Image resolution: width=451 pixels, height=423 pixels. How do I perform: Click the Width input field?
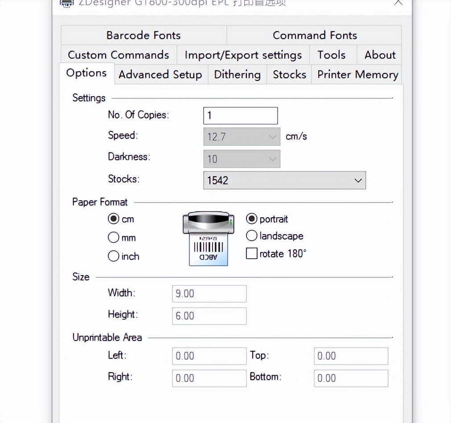[x=209, y=294]
